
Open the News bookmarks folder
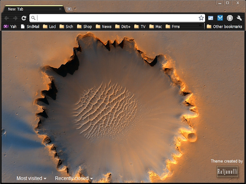(x=103, y=26)
